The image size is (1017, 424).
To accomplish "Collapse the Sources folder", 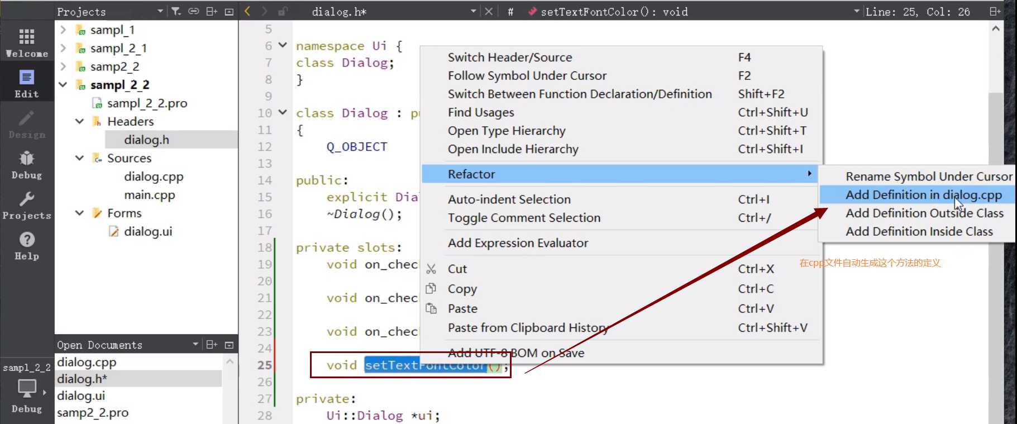I will point(79,158).
